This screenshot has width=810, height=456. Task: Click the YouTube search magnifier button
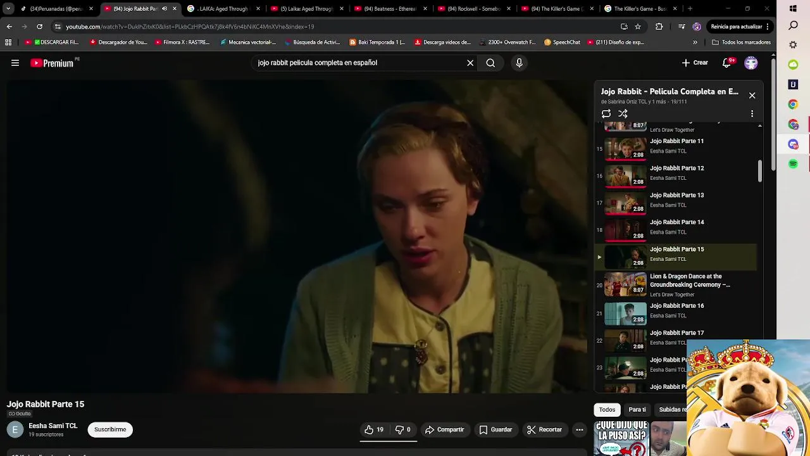coord(490,63)
